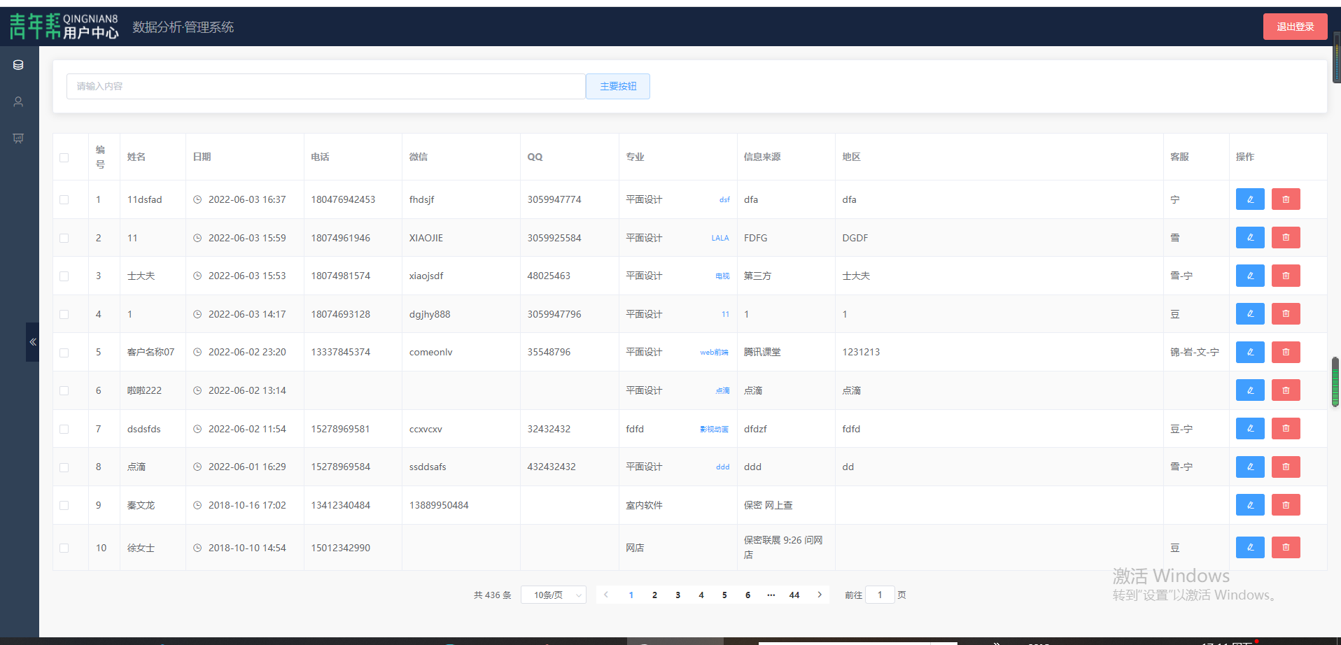This screenshot has height=645, width=1341.
Task: Expand hidden pages via the ellipsis
Action: pyautogui.click(x=771, y=595)
